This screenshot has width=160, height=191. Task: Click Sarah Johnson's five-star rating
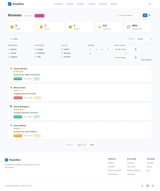[18, 72]
